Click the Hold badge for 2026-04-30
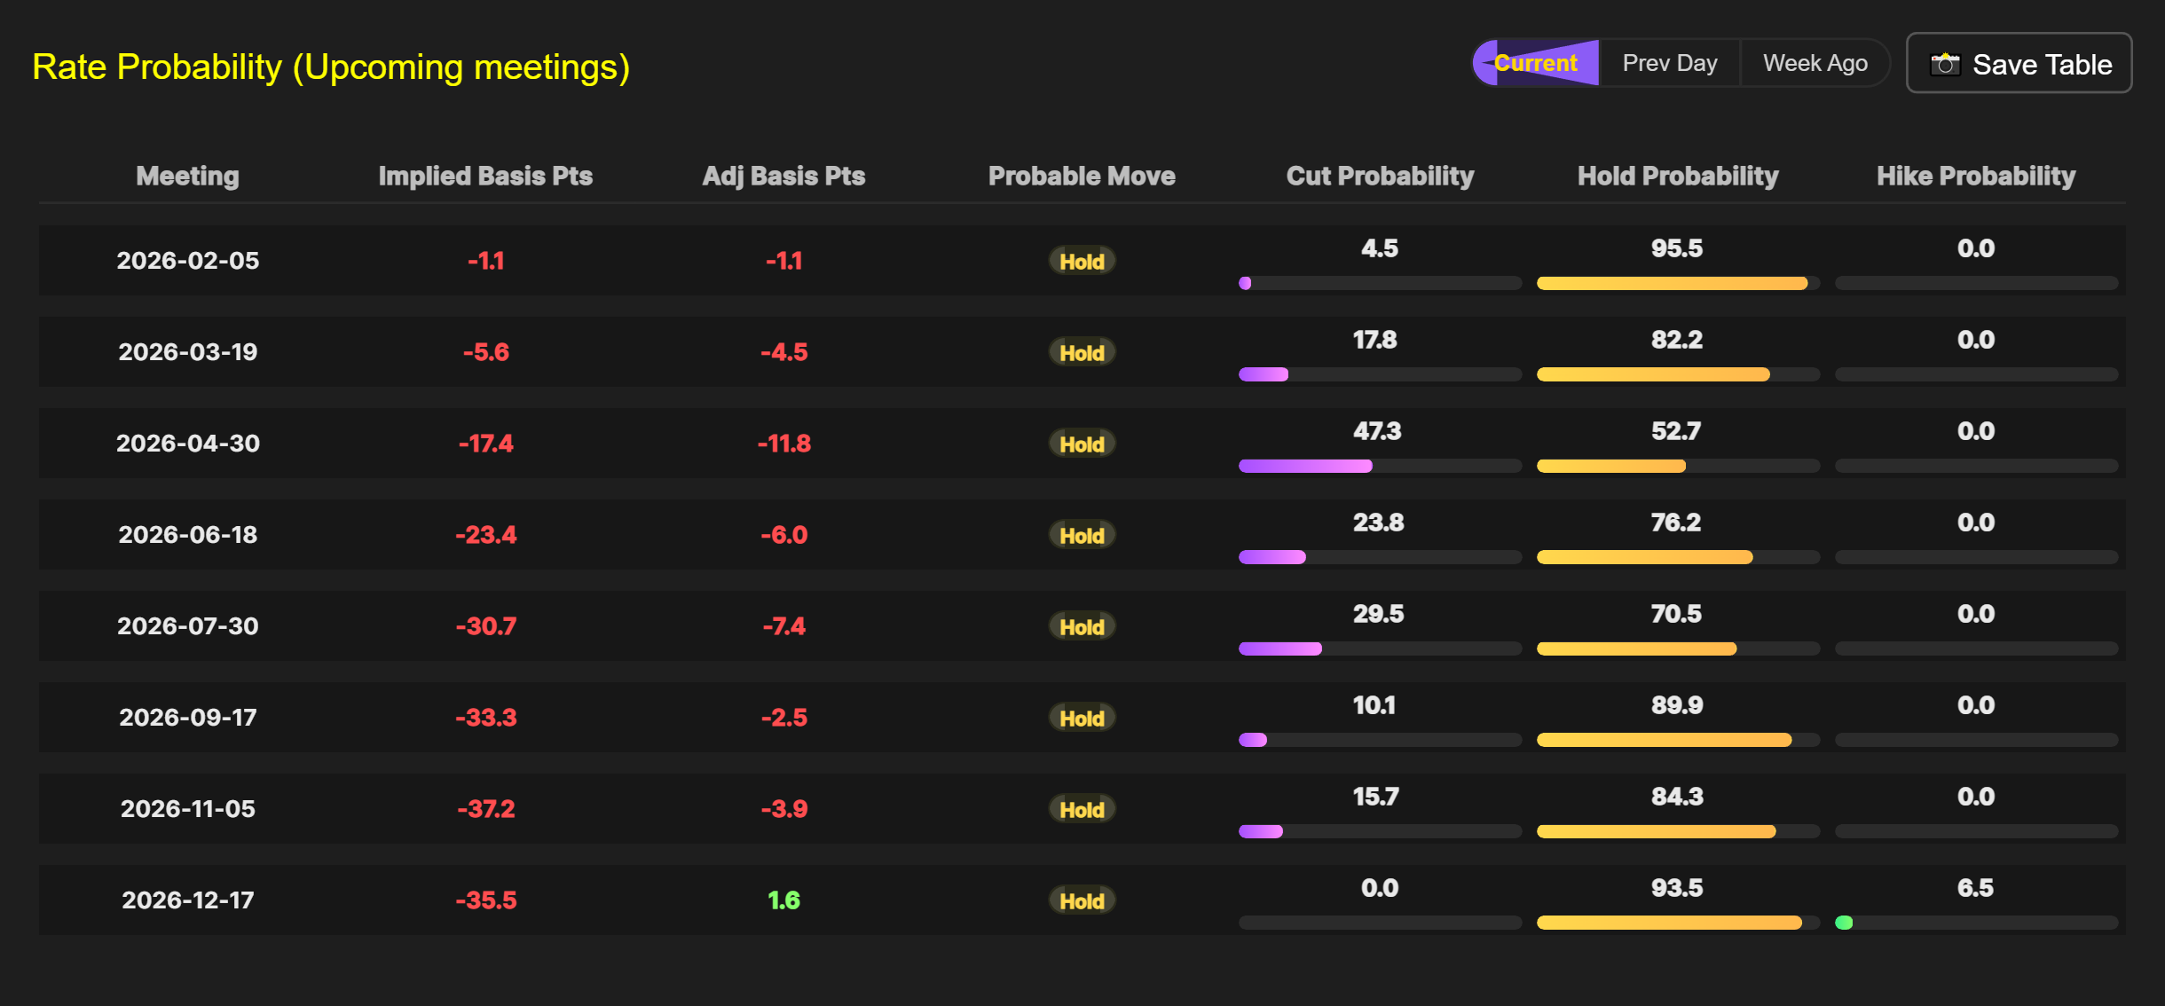 pos(1082,444)
